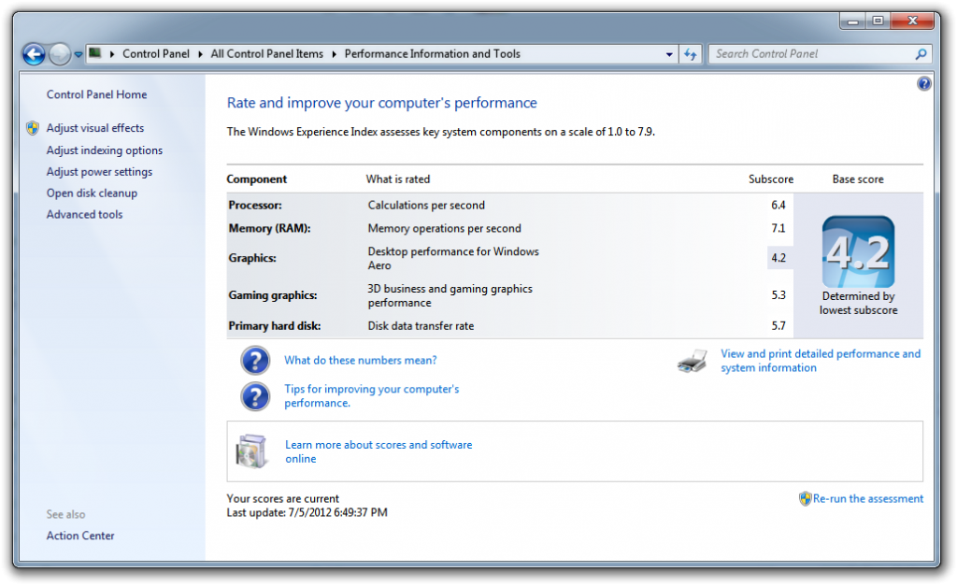Click the blue help question mark in window corner
Image resolution: width=957 pixels, height=586 pixels.
(x=924, y=84)
